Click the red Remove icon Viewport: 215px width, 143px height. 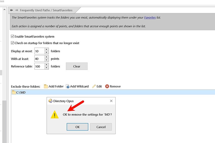tap(107, 86)
